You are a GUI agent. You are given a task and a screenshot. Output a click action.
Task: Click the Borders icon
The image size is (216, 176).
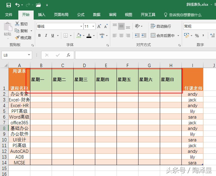(65, 36)
